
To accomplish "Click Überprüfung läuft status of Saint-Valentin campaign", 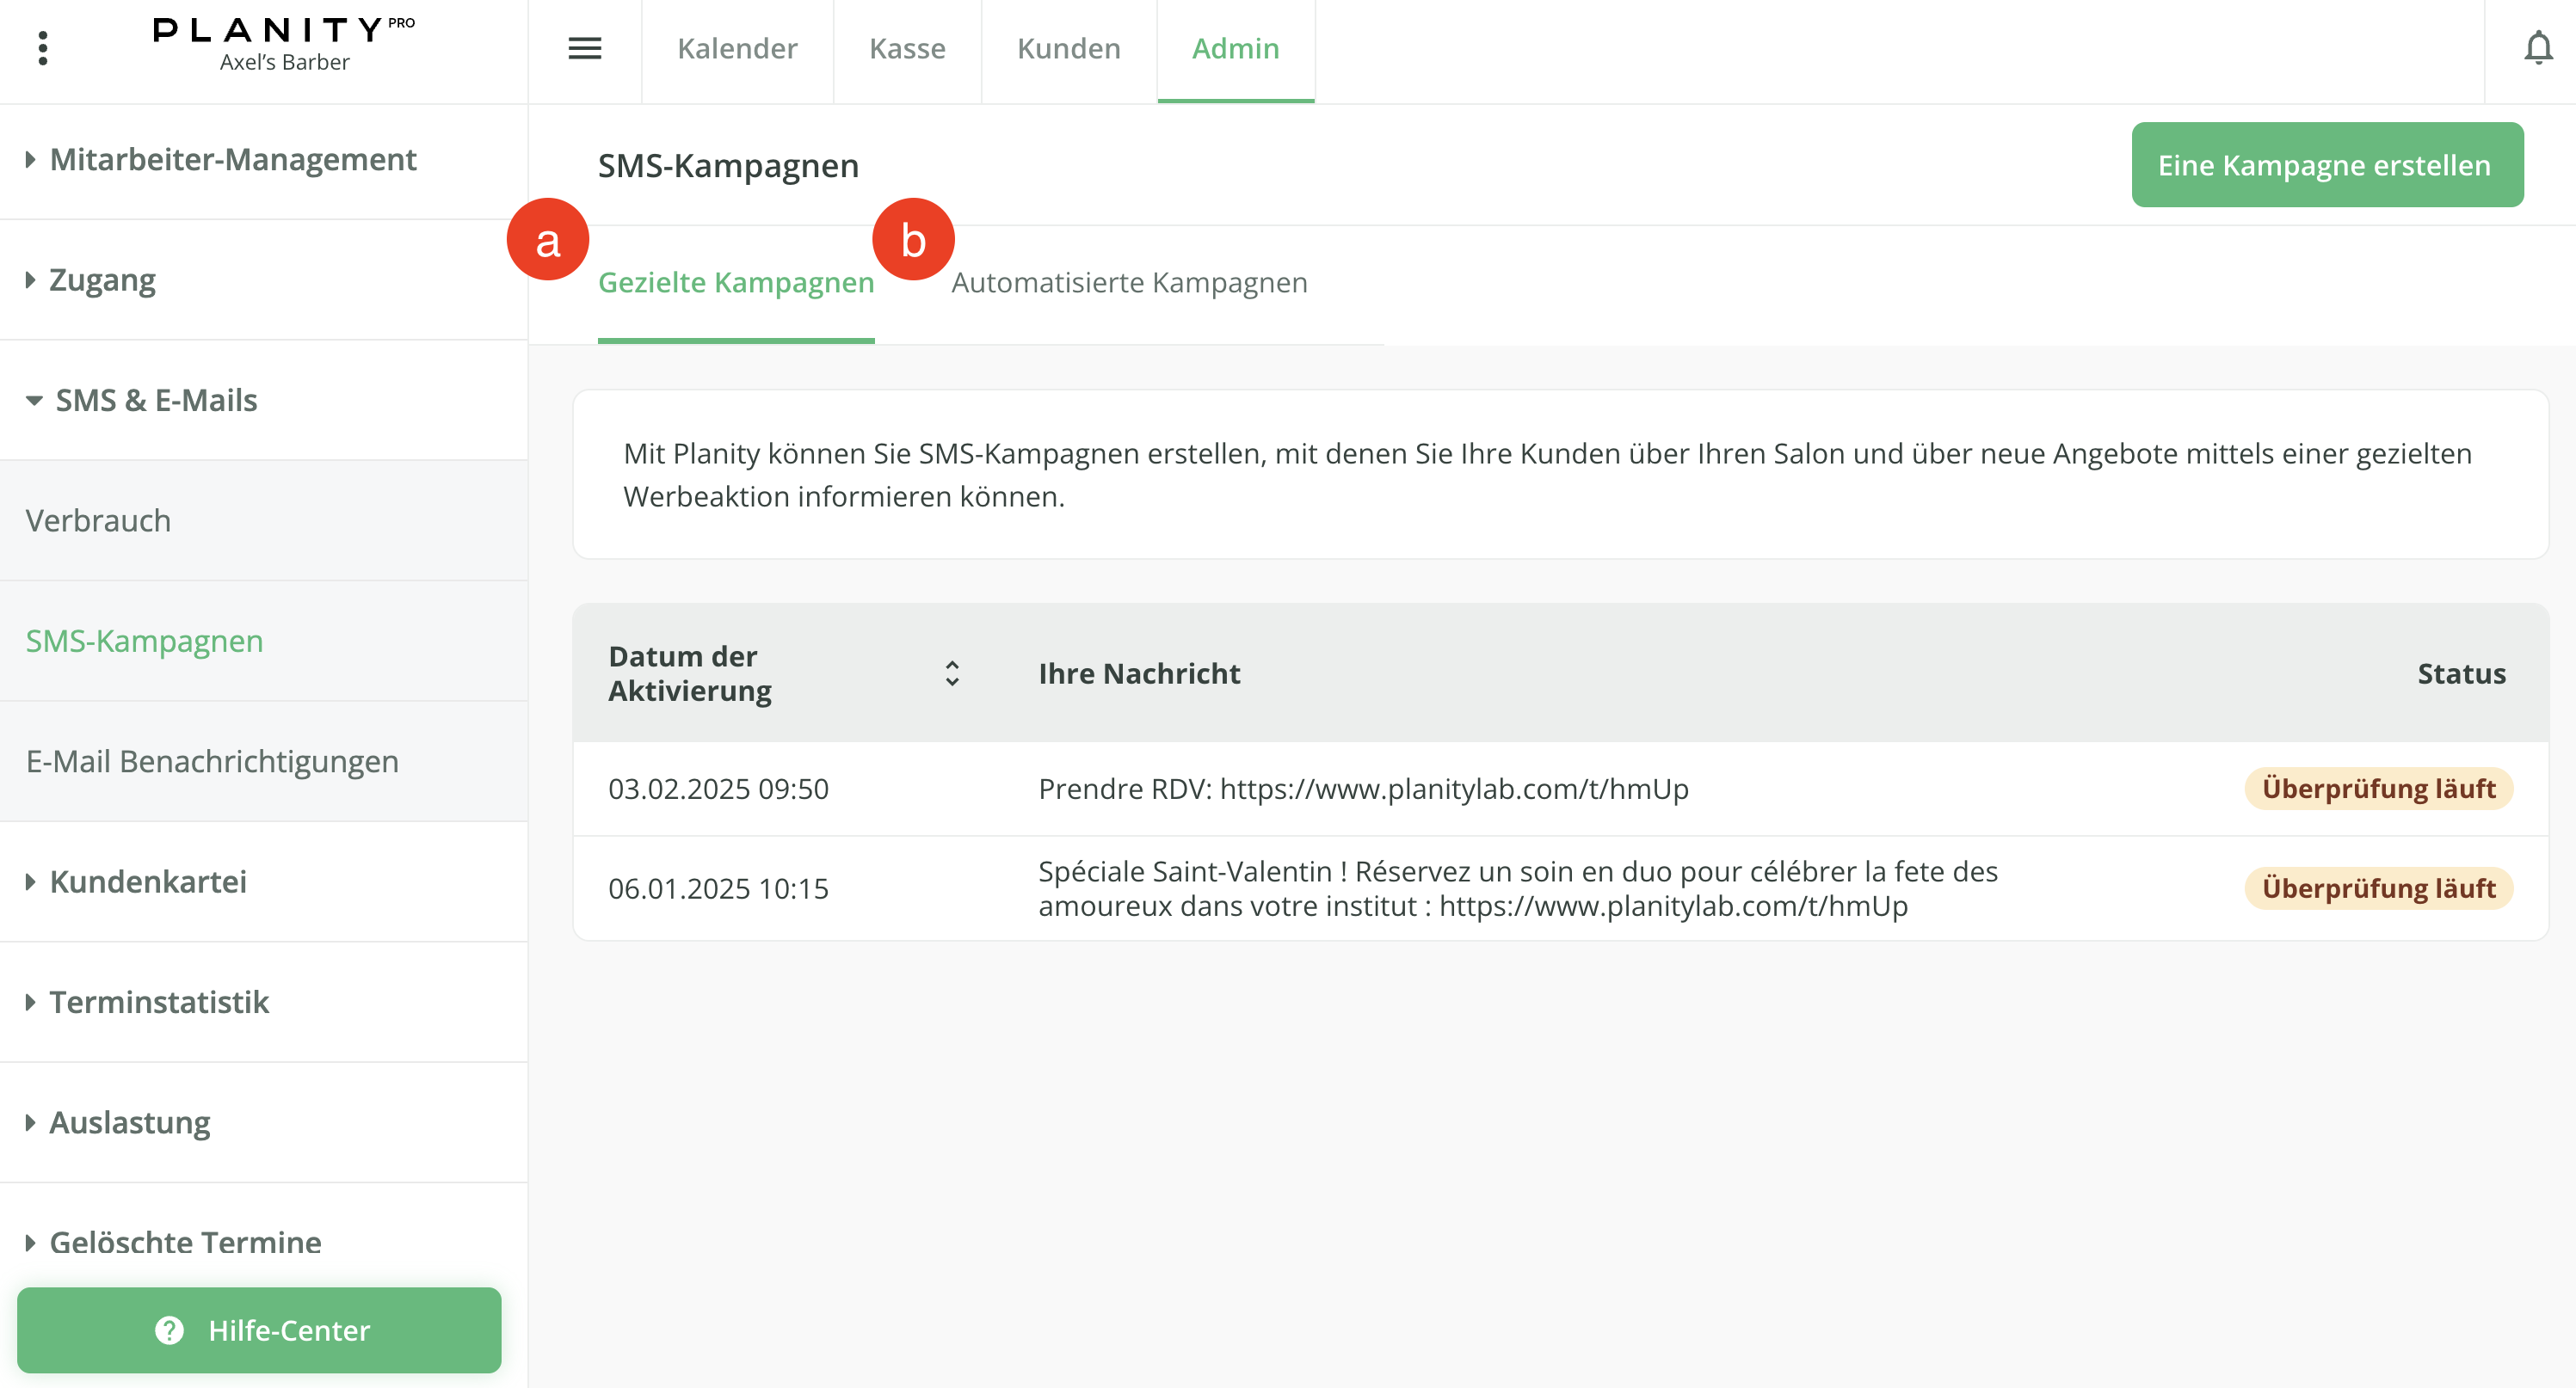I will pos(2377,888).
